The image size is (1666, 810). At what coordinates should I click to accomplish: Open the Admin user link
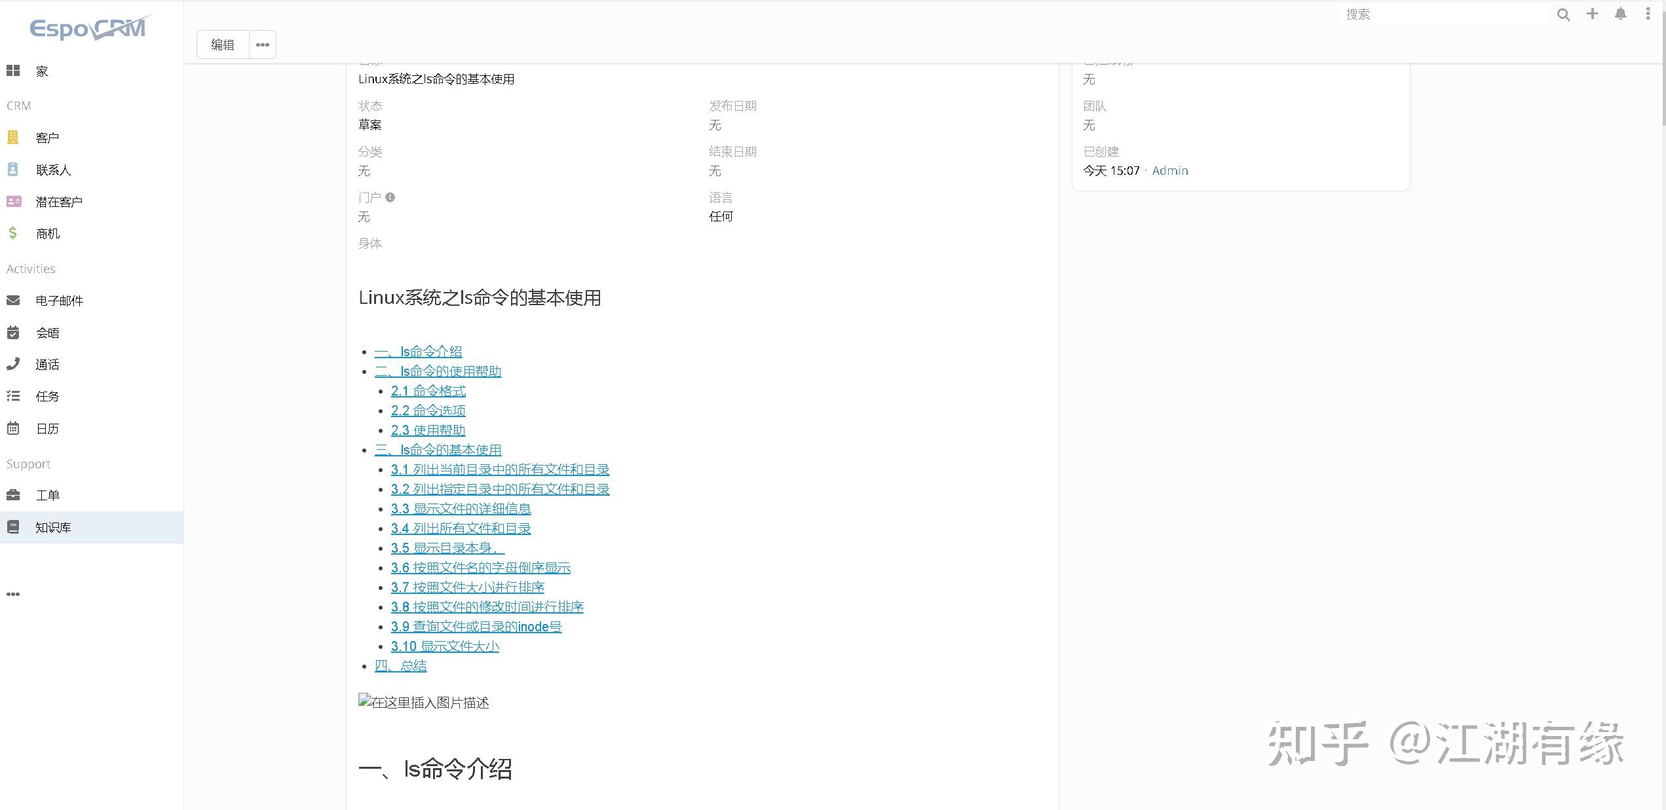coord(1169,171)
